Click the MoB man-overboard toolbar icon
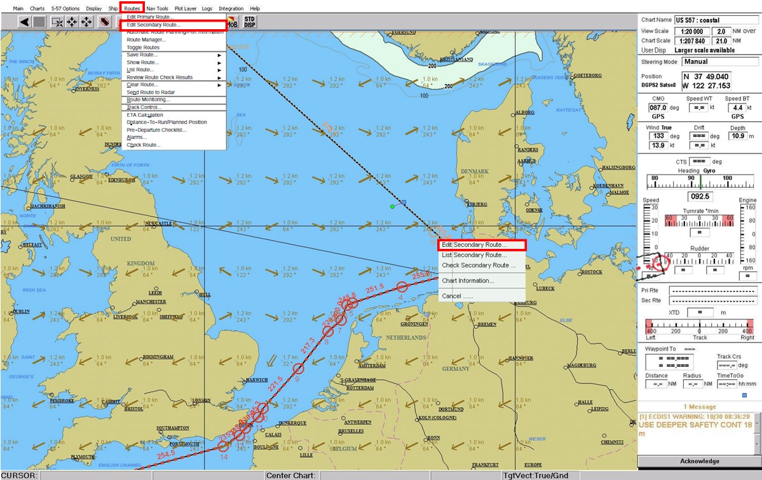The width and height of the screenshot is (762, 480). click(233, 23)
